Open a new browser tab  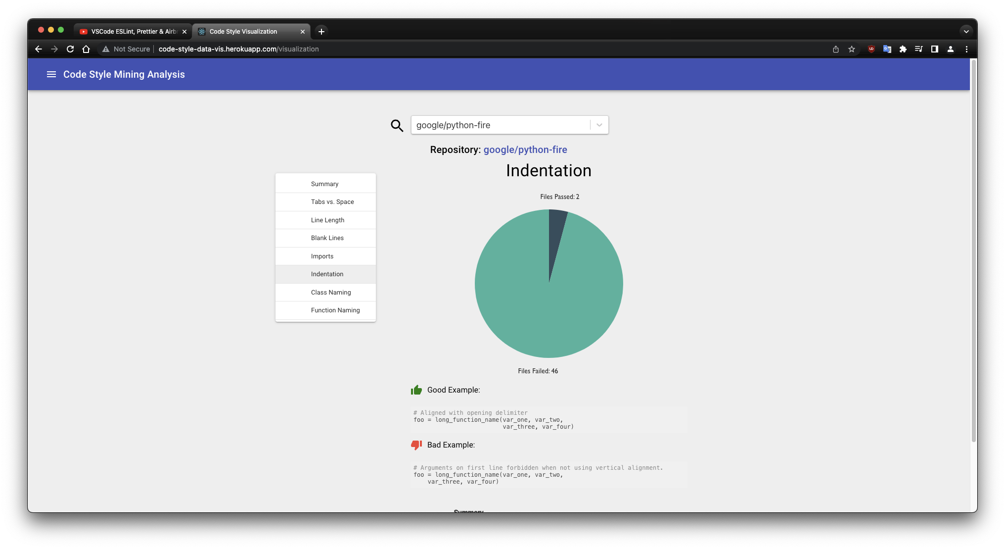click(321, 31)
